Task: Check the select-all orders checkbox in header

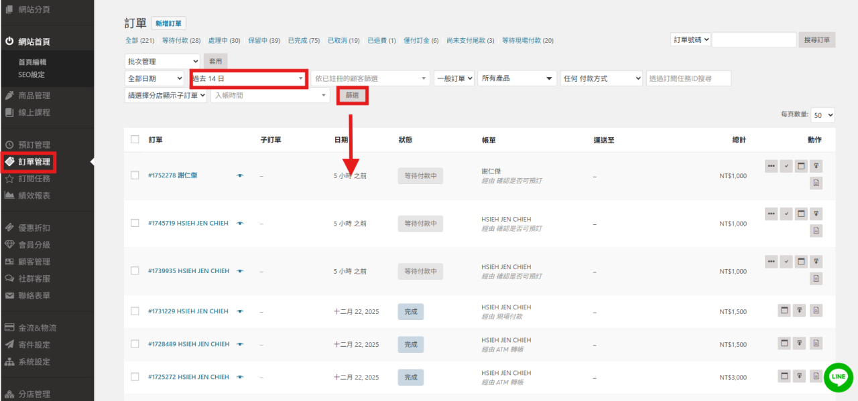Action: [x=135, y=139]
